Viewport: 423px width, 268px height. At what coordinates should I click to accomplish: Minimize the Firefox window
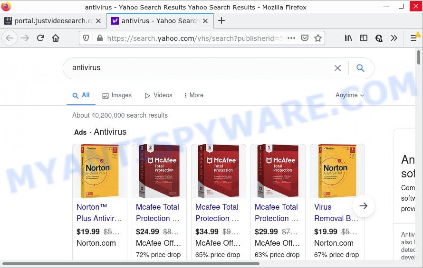pos(386,6)
